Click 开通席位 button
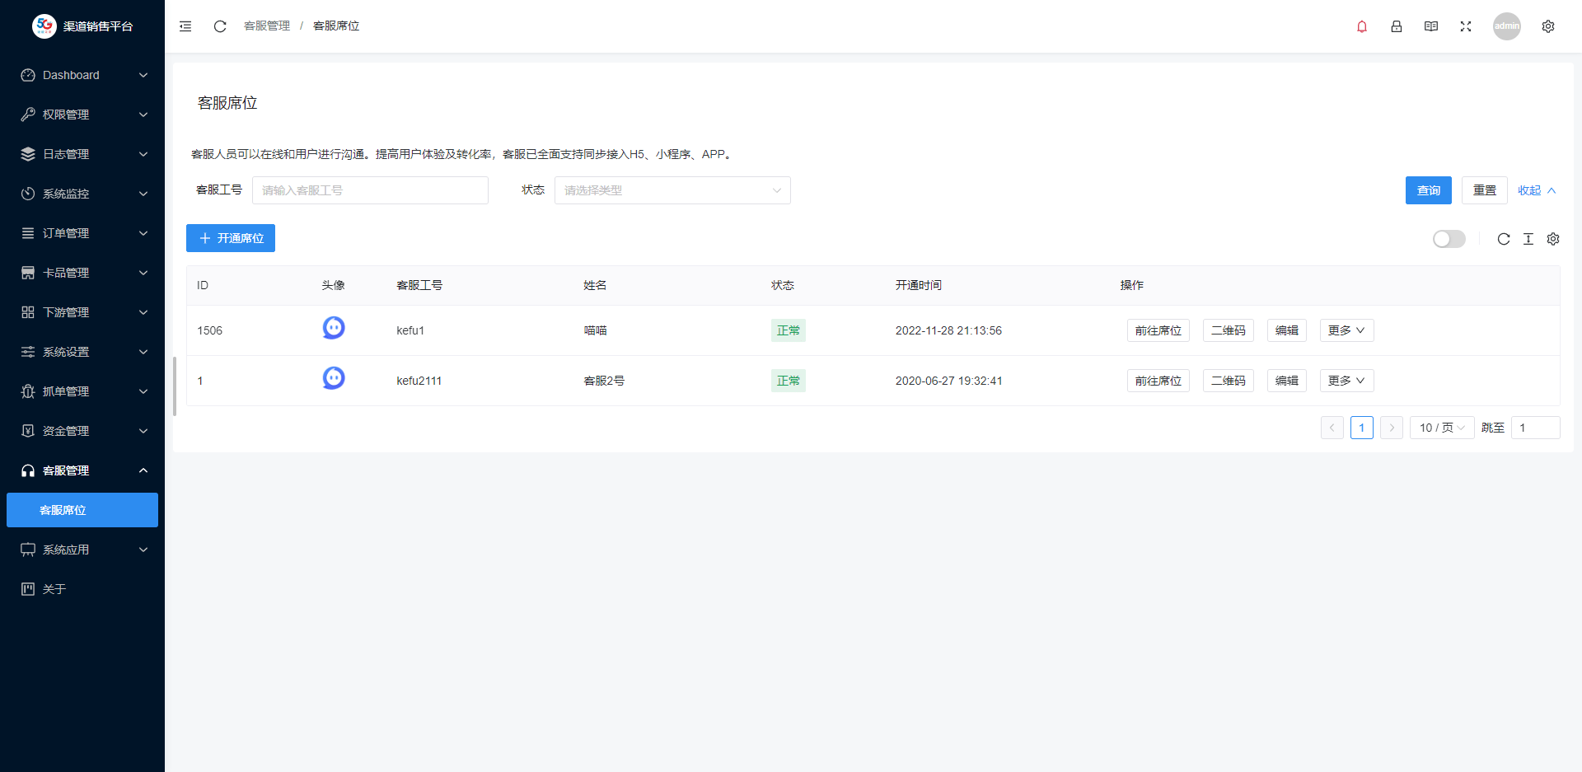The width and height of the screenshot is (1582, 772). coord(231,238)
